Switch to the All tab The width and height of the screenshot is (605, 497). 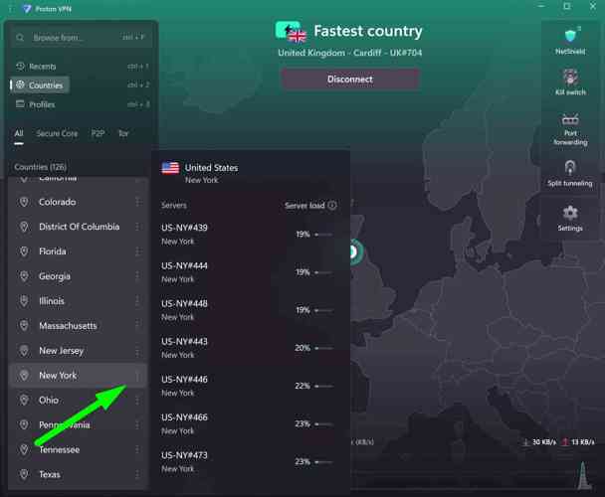19,134
